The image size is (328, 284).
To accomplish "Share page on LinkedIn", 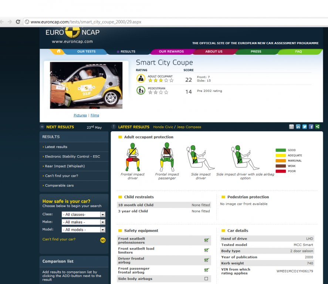I will [298, 127].
